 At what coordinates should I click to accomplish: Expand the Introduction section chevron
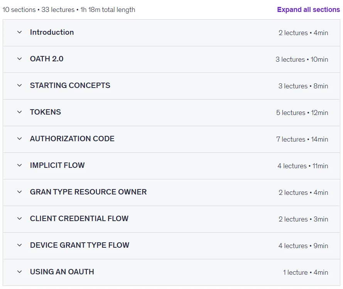click(x=19, y=32)
